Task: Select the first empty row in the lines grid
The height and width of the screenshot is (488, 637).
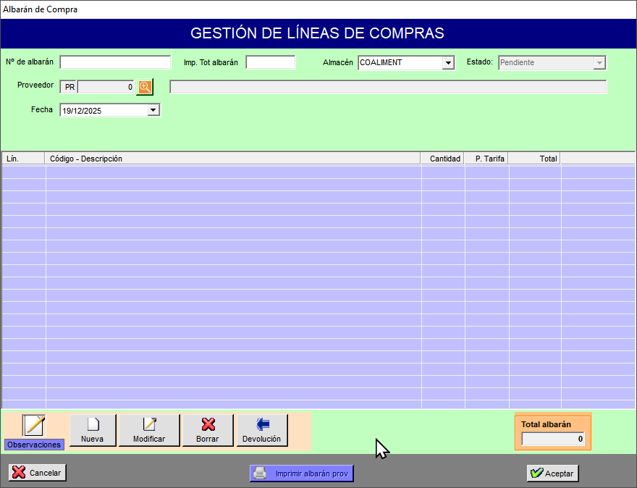Action: pos(232,172)
